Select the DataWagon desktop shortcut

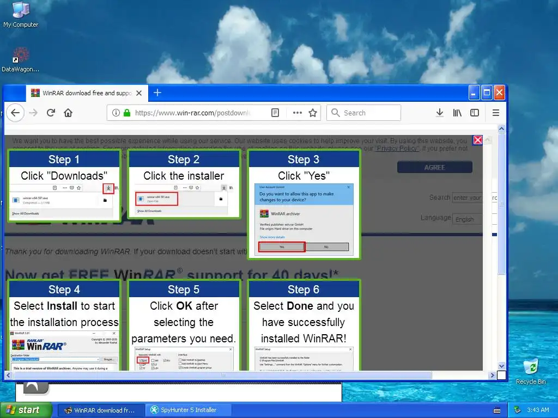click(x=20, y=60)
